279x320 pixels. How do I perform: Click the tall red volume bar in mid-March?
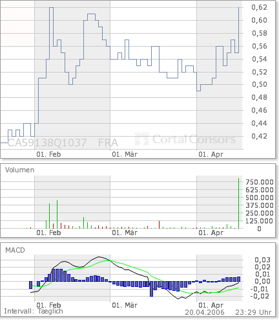(159, 225)
